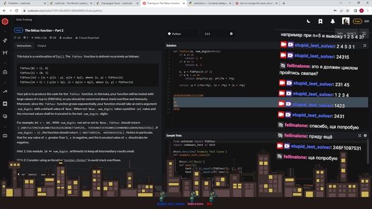The image size is (372, 209).
Task: Open the trending arrow sidebar icon
Action: click(x=5, y=92)
